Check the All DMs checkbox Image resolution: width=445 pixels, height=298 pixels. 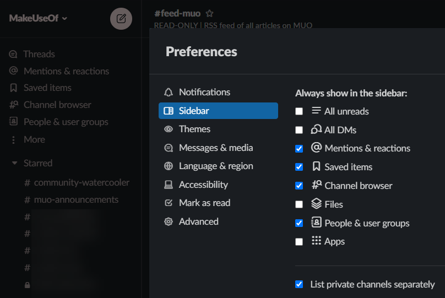coord(299,130)
